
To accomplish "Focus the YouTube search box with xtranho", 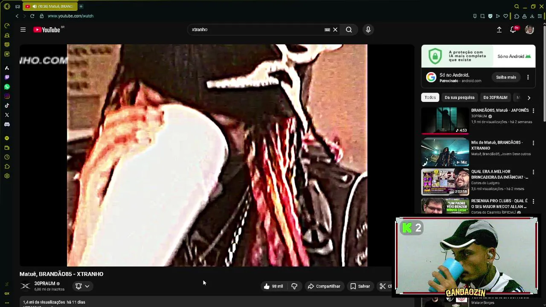I will pyautogui.click(x=256, y=29).
